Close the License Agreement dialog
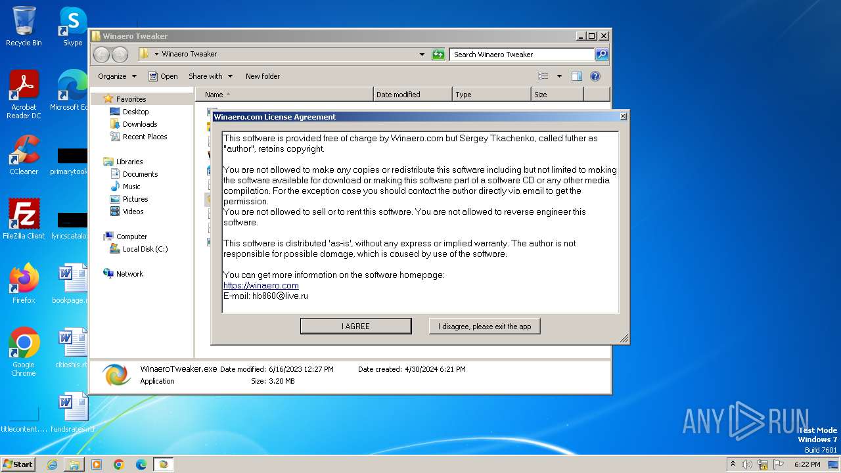Screen dimensions: 841x473 (x=623, y=116)
